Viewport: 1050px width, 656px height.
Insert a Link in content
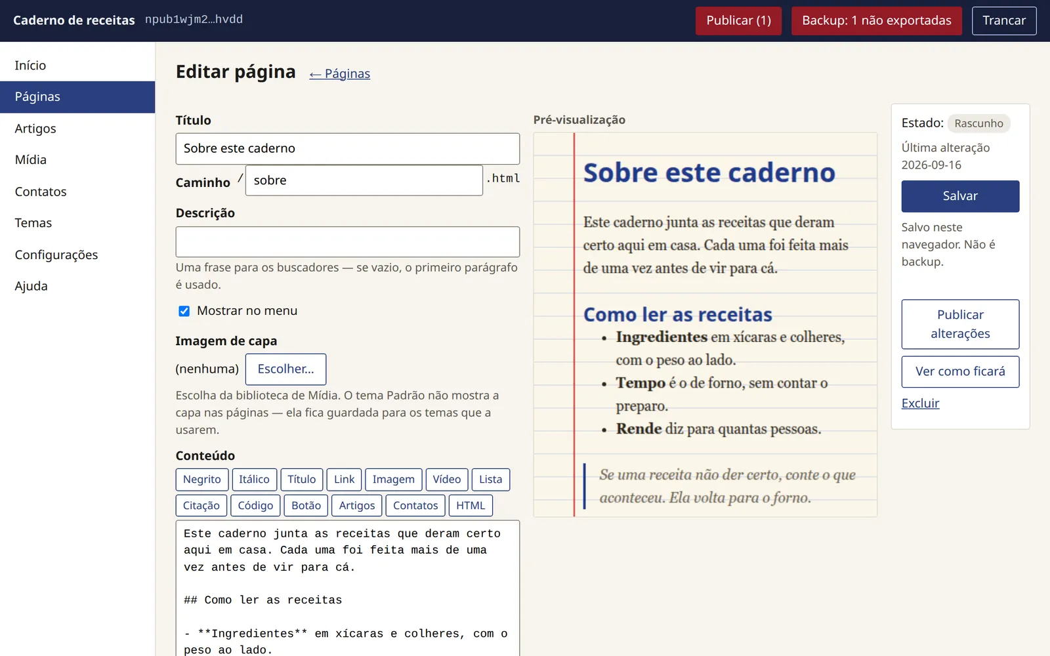344,480
